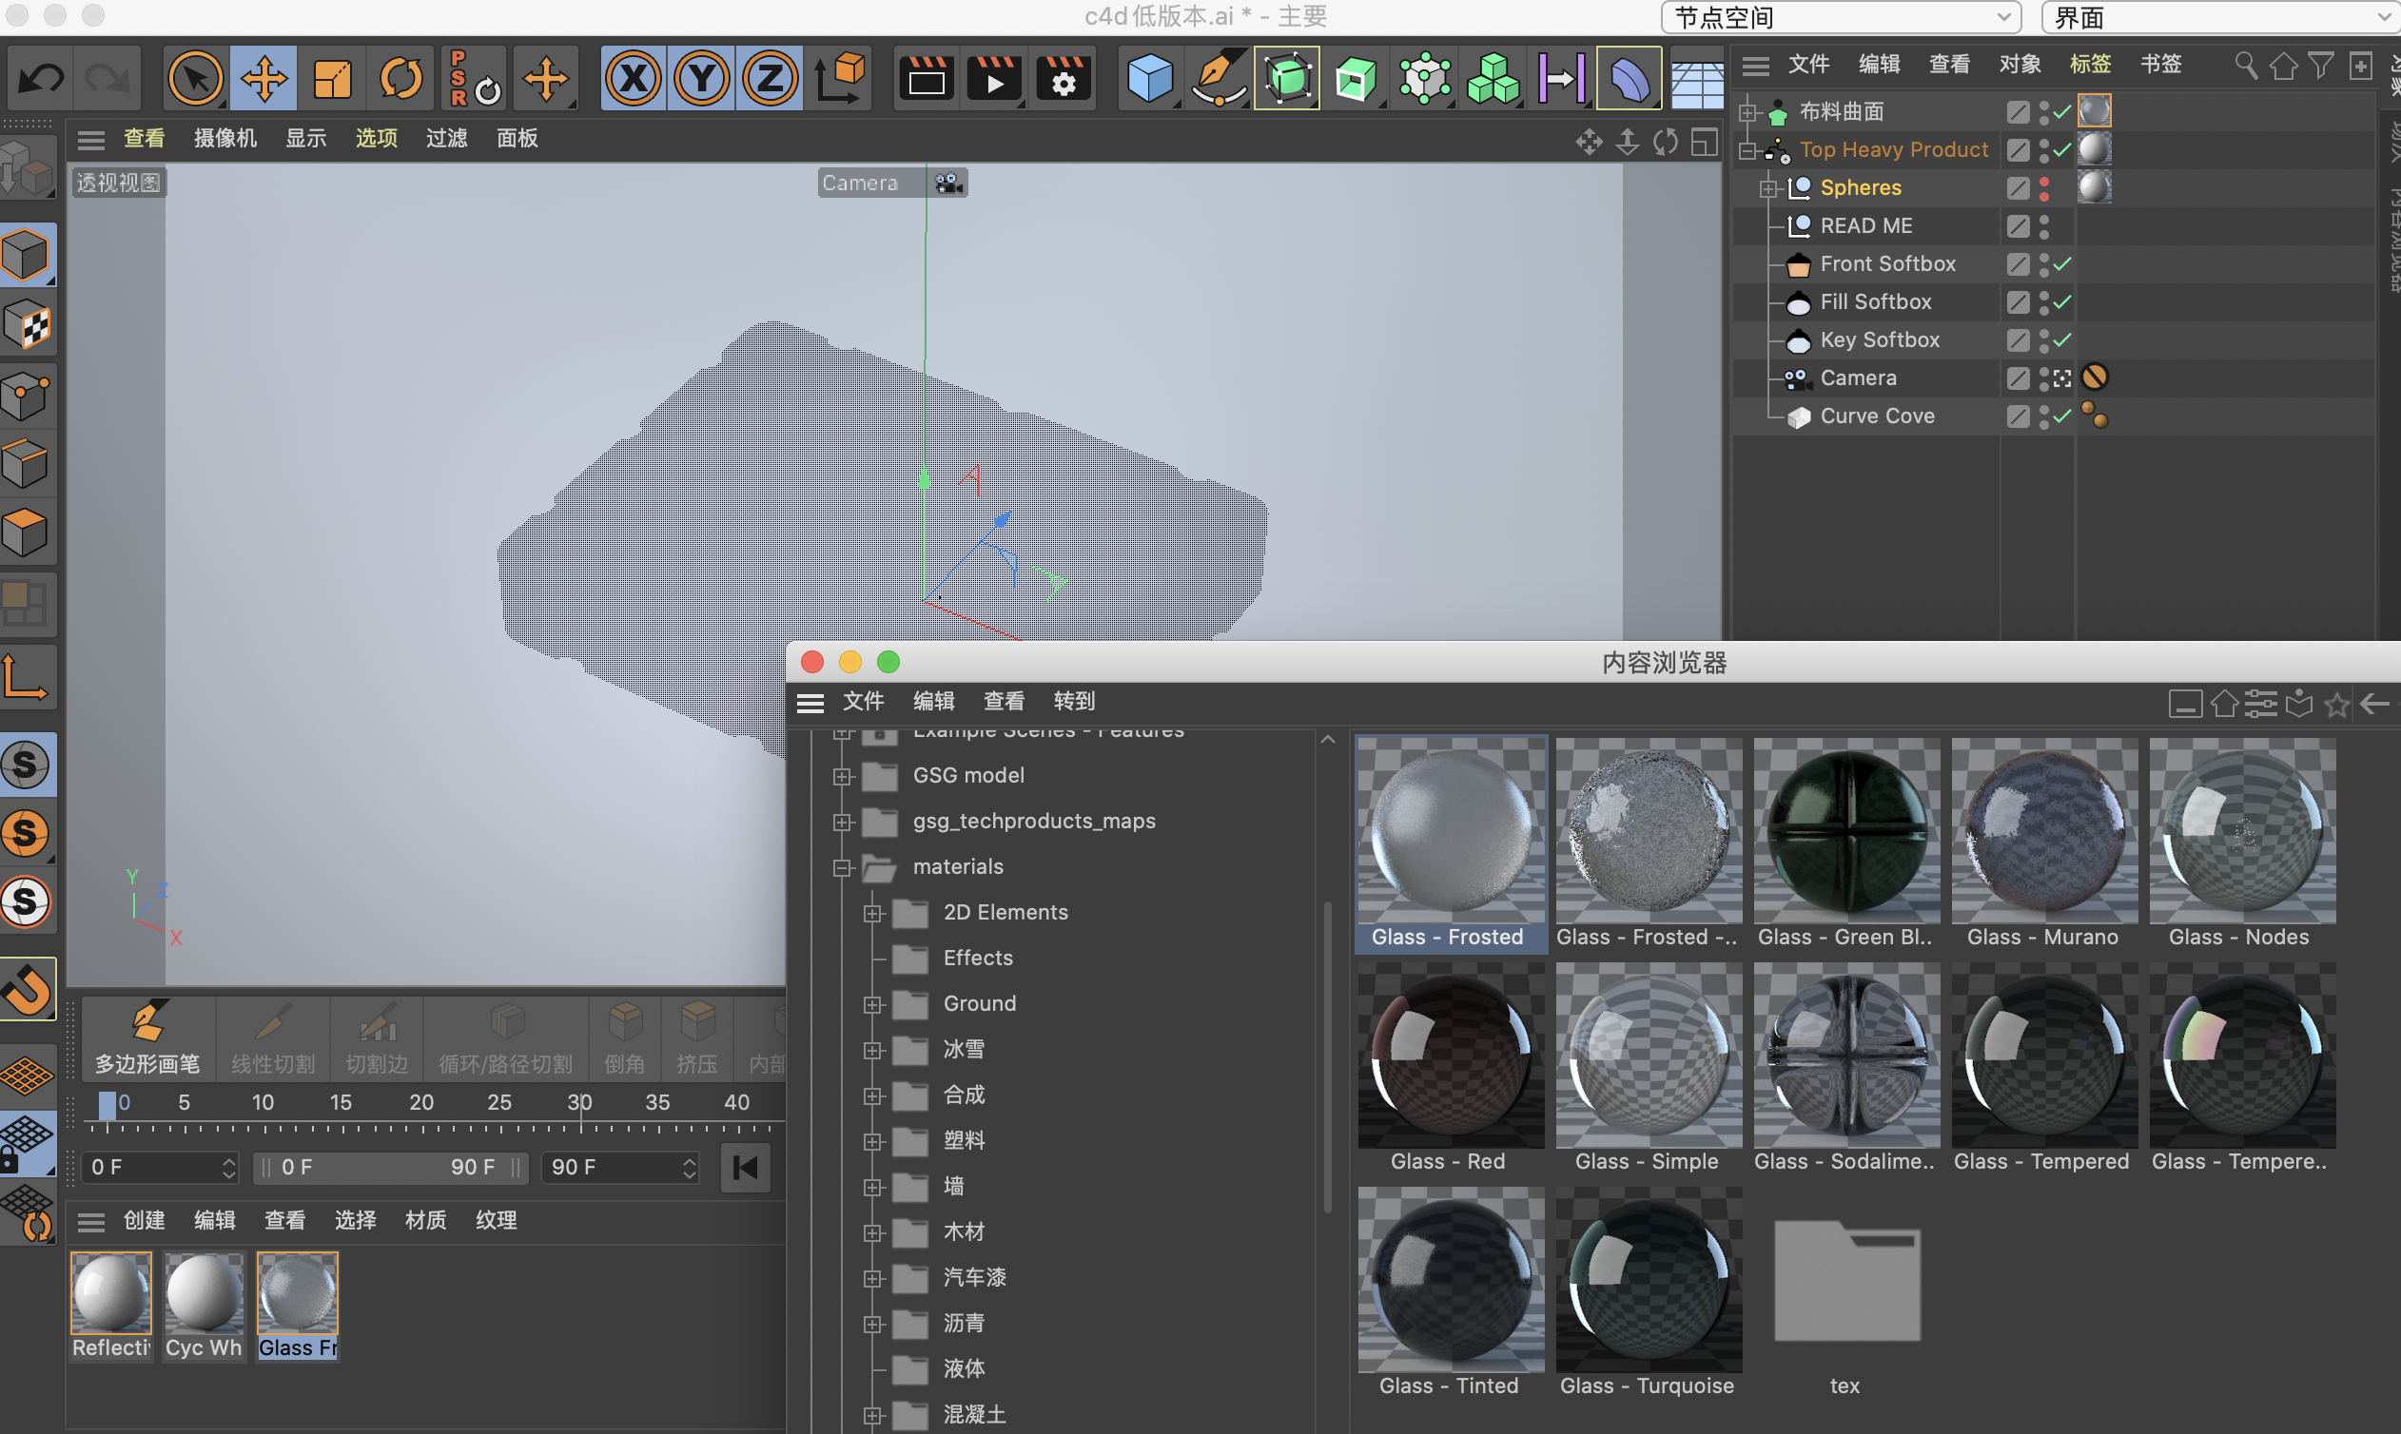The height and width of the screenshot is (1434, 2401).
Task: Select the Move tool in the toolbar
Action: pyautogui.click(x=263, y=78)
